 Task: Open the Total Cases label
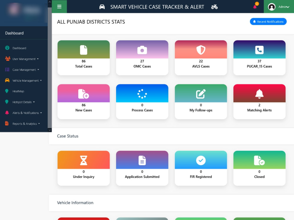(83, 66)
